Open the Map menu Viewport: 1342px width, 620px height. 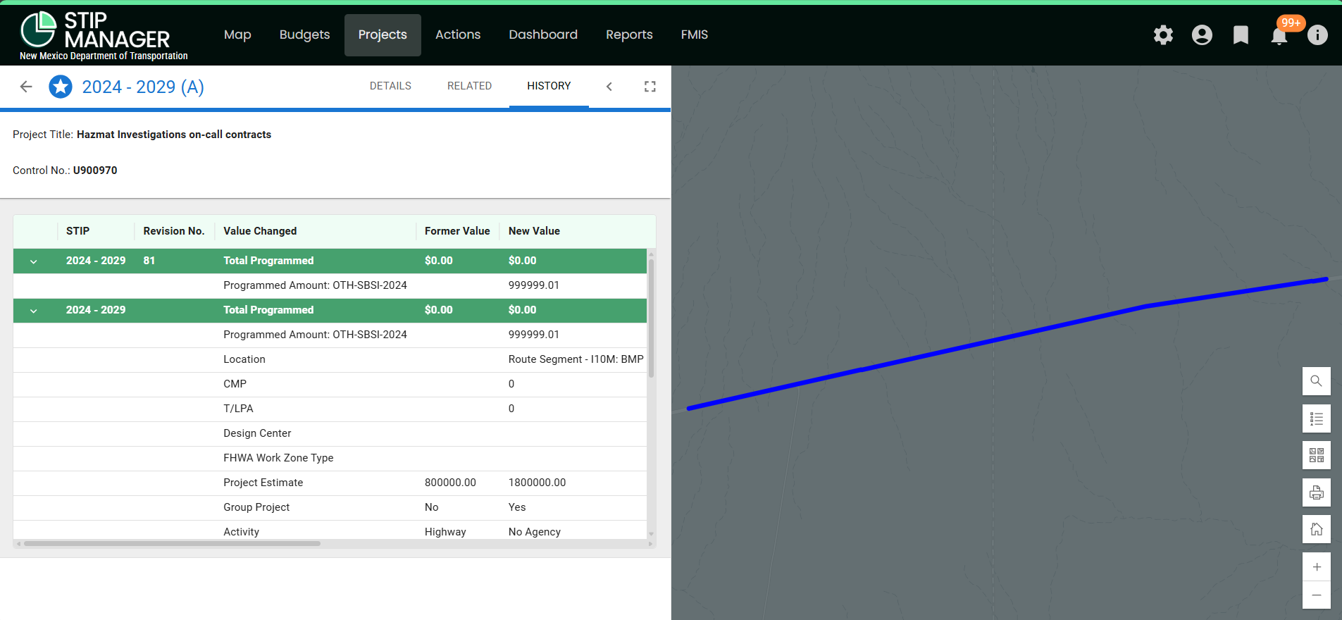tap(237, 35)
